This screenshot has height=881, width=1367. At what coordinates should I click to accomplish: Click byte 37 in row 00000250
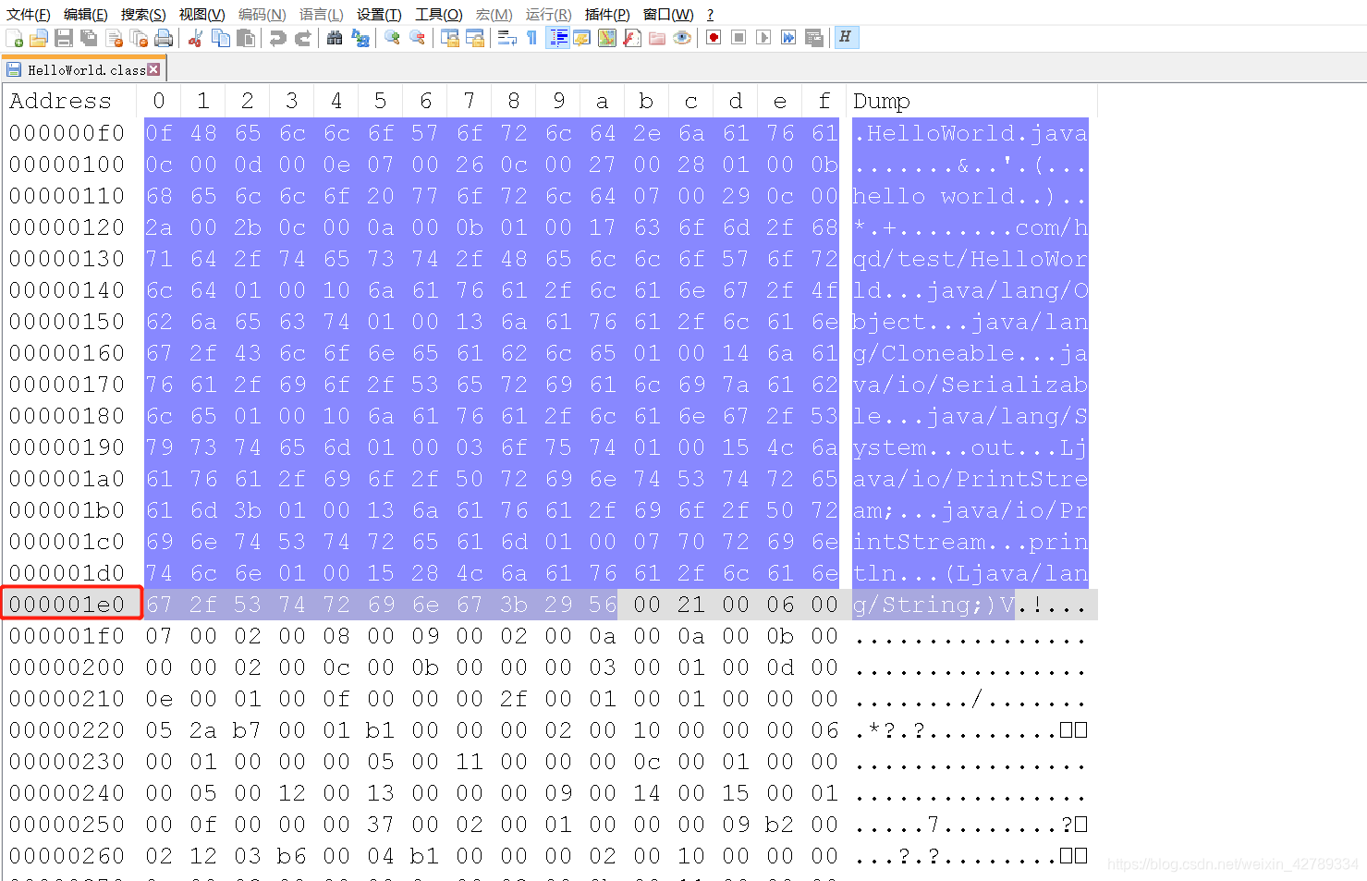pyautogui.click(x=380, y=825)
